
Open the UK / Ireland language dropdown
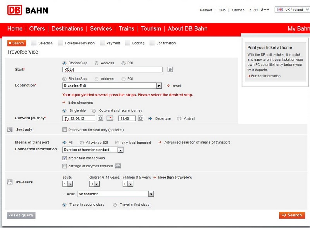point(292,9)
